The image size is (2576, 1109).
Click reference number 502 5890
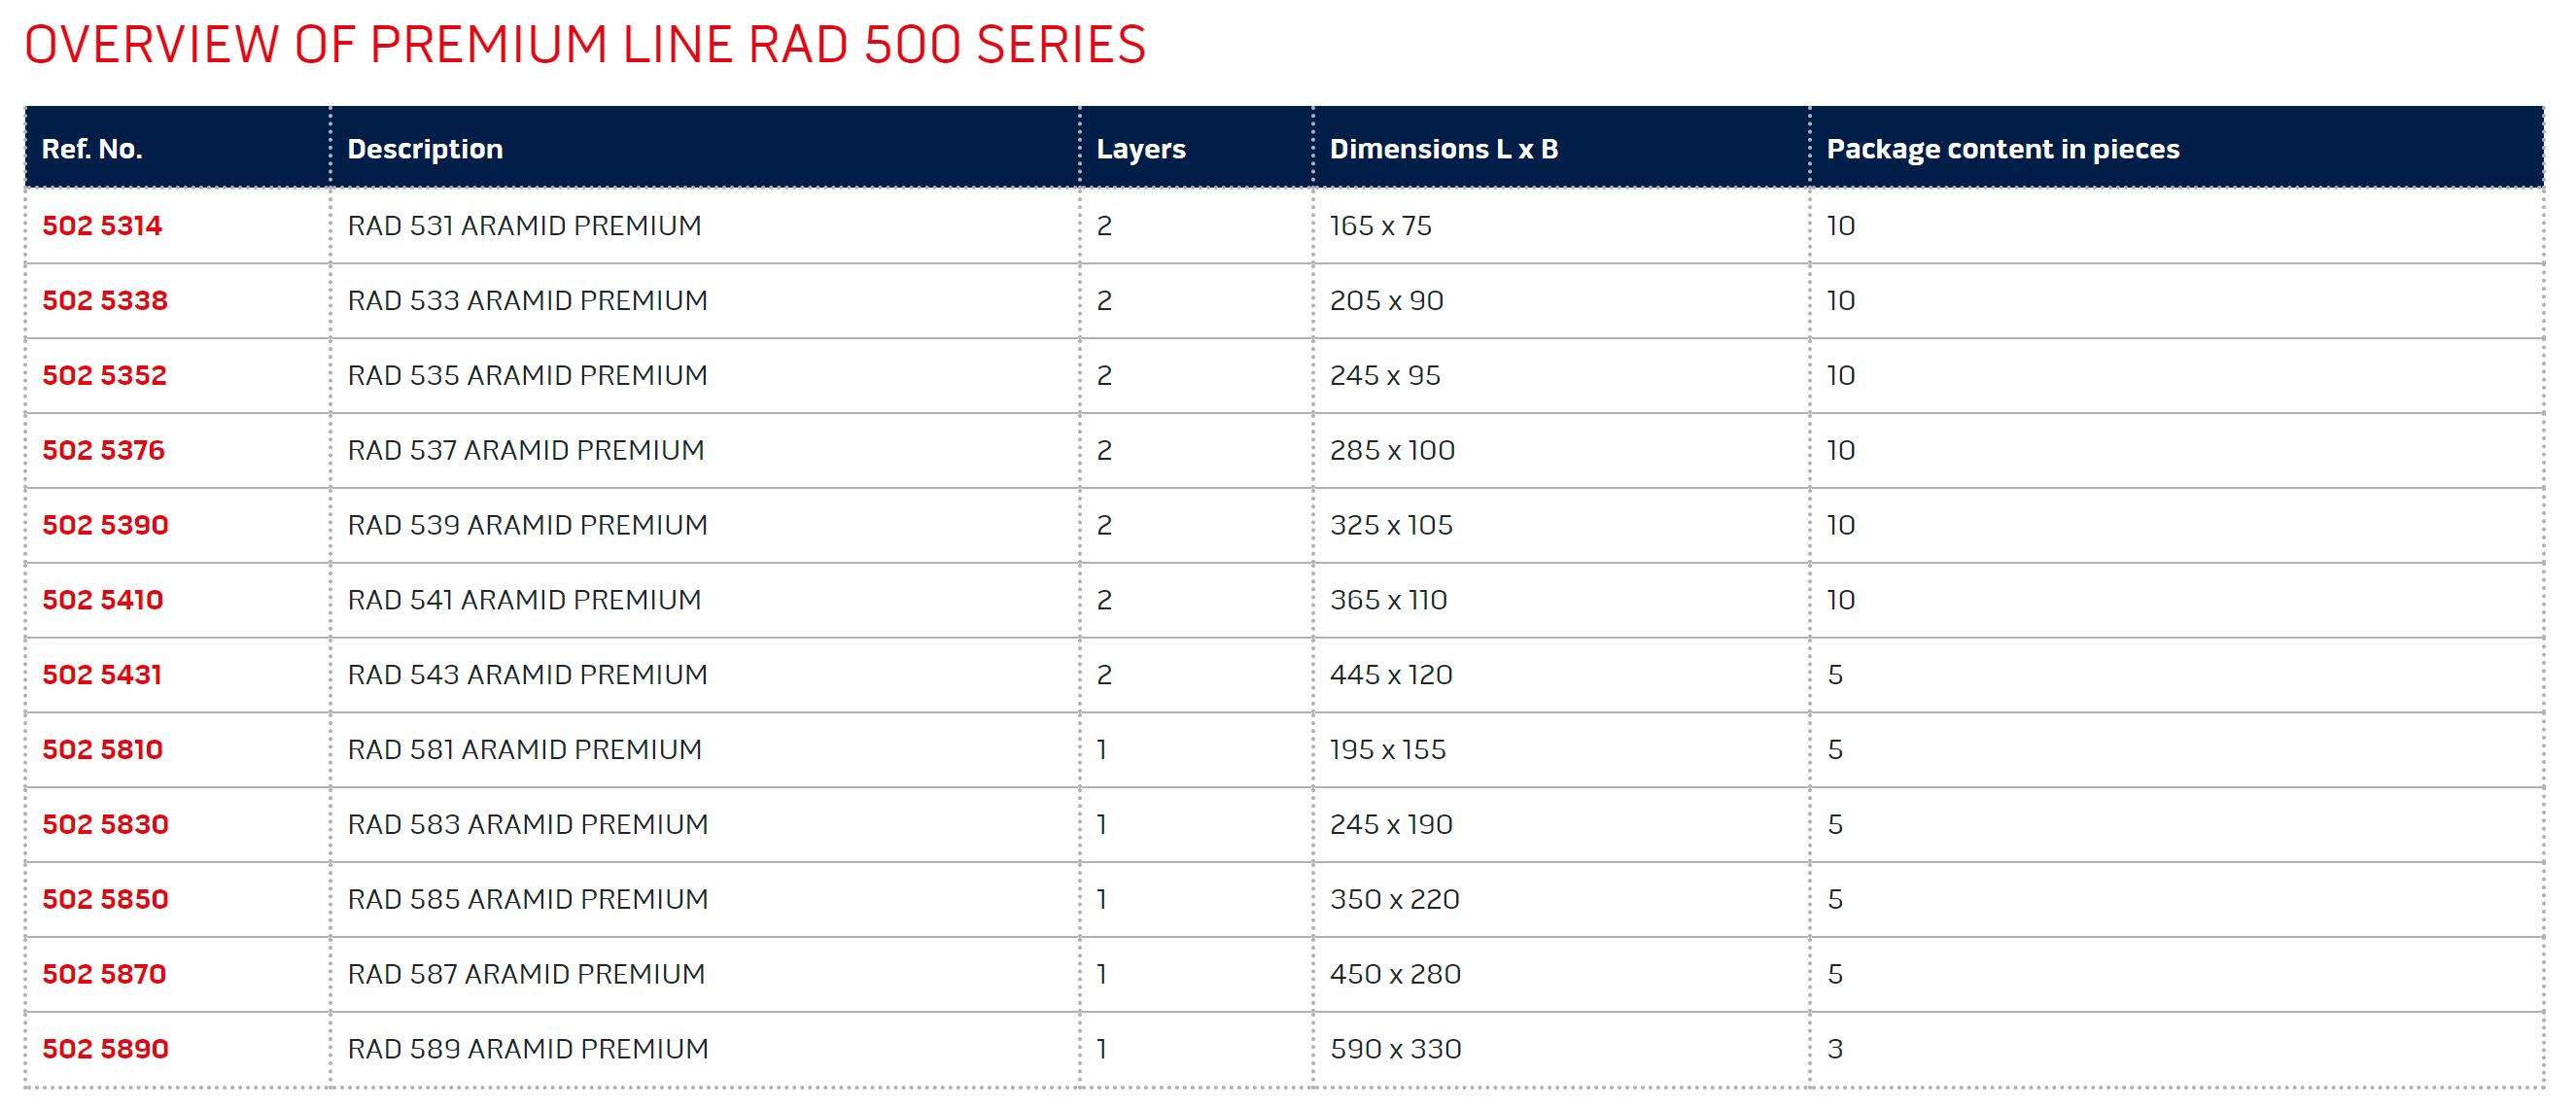(x=105, y=1049)
